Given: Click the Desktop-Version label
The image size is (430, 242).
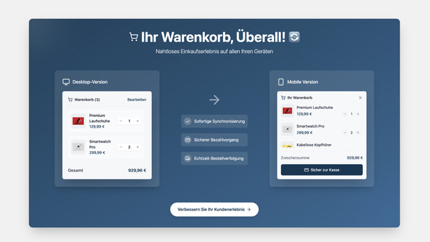Looking at the screenshot, I should [x=90, y=82].
